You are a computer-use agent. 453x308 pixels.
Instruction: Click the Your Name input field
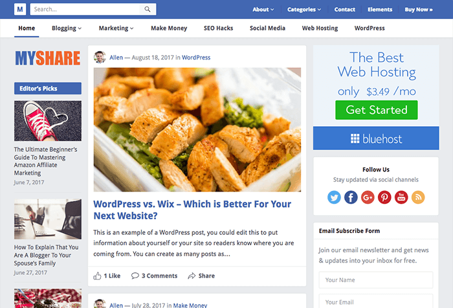point(376,280)
